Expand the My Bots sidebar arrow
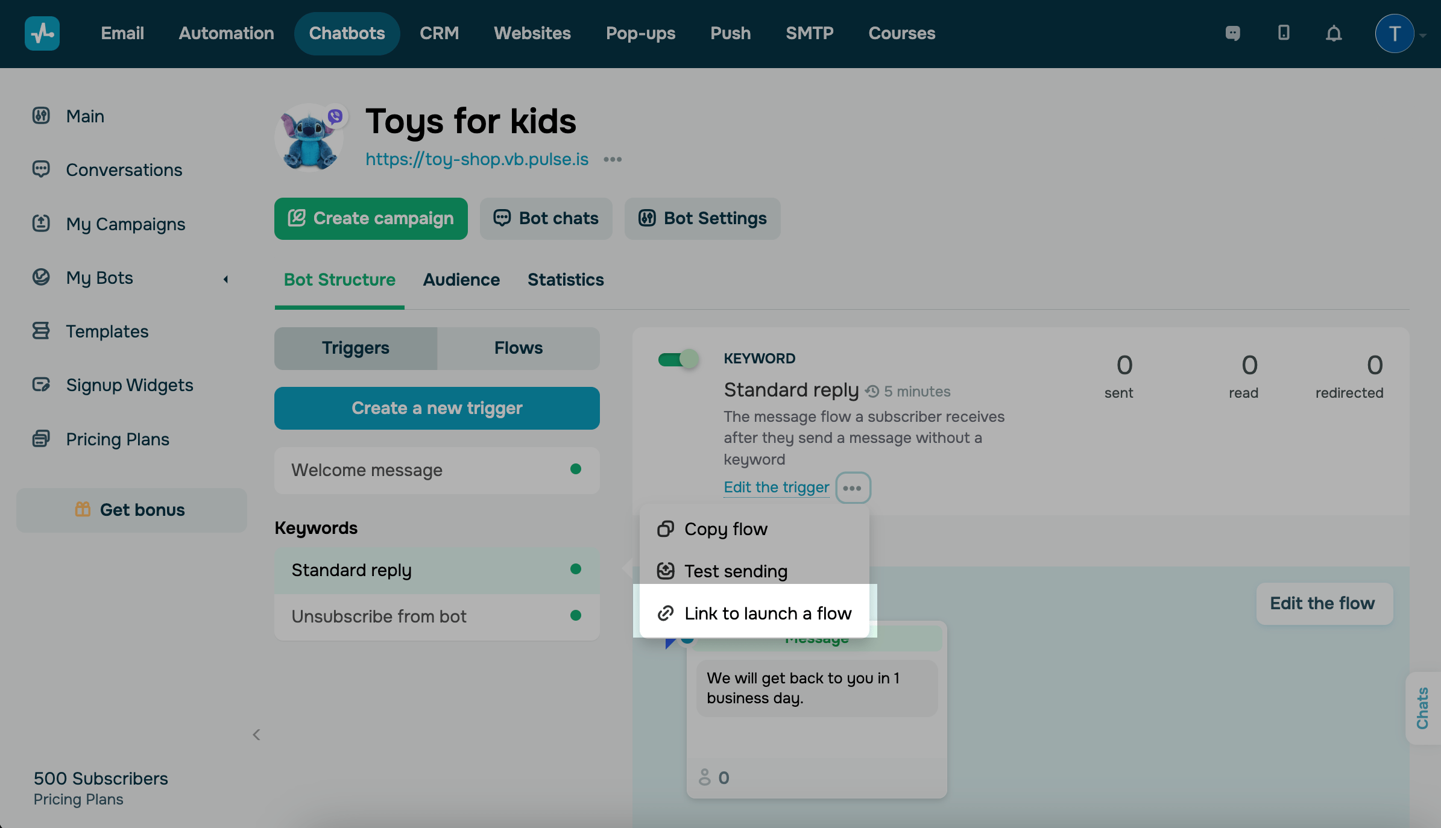 coord(225,278)
